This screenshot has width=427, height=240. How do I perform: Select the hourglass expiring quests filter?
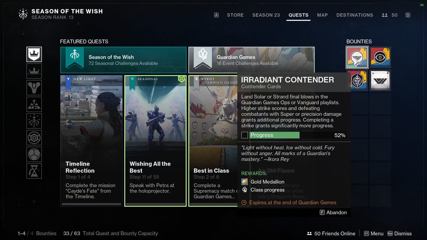[x=34, y=171]
